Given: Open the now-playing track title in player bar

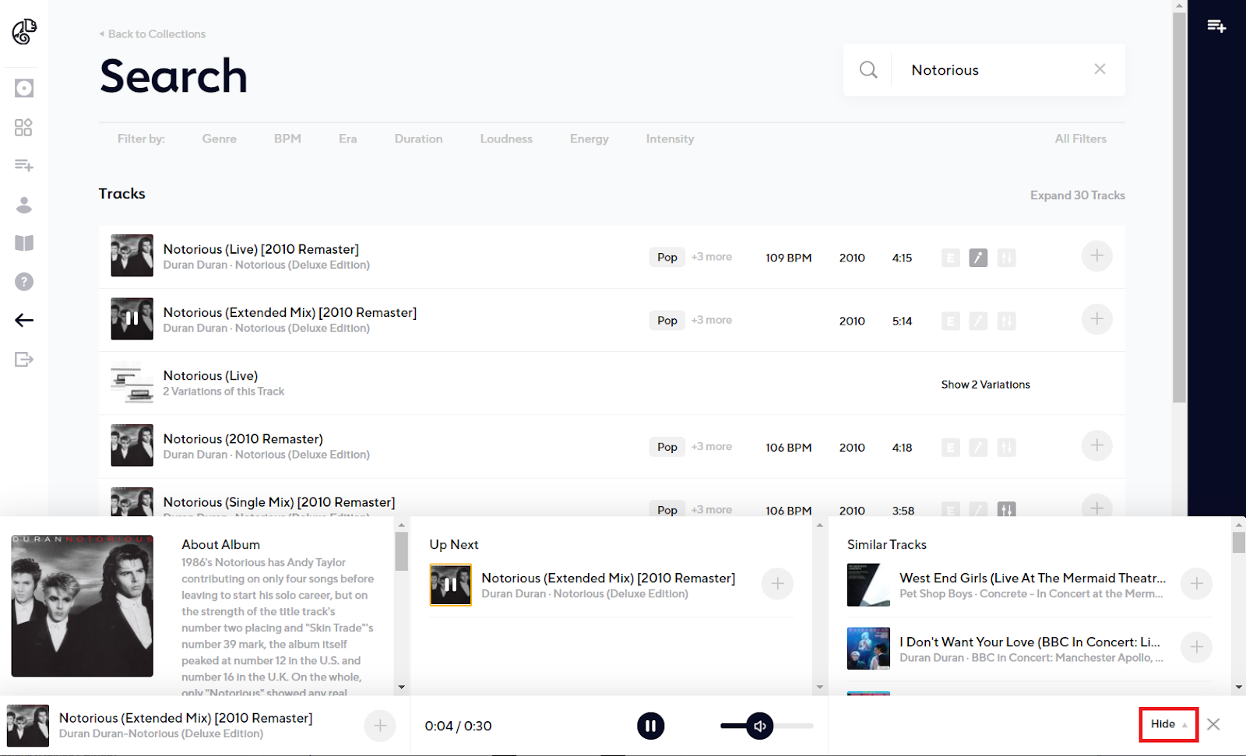Looking at the screenshot, I should 185,718.
